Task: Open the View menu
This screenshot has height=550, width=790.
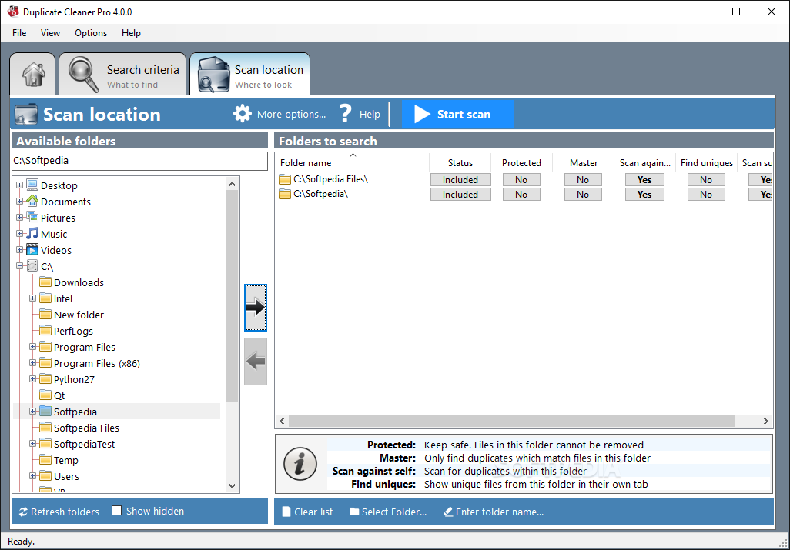Action: 50,33
